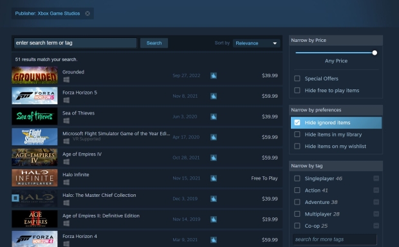Check Hide items in my library
The height and width of the screenshot is (247, 399).
pos(297,134)
